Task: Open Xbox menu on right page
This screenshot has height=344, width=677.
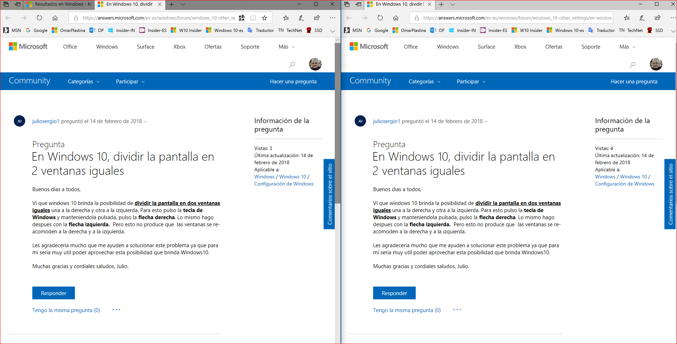Action: (520, 47)
